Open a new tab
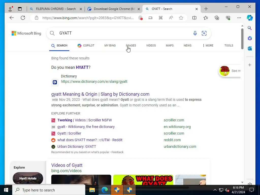Image resolution: width=260 pixels, height=195 pixels. (x=206, y=9)
